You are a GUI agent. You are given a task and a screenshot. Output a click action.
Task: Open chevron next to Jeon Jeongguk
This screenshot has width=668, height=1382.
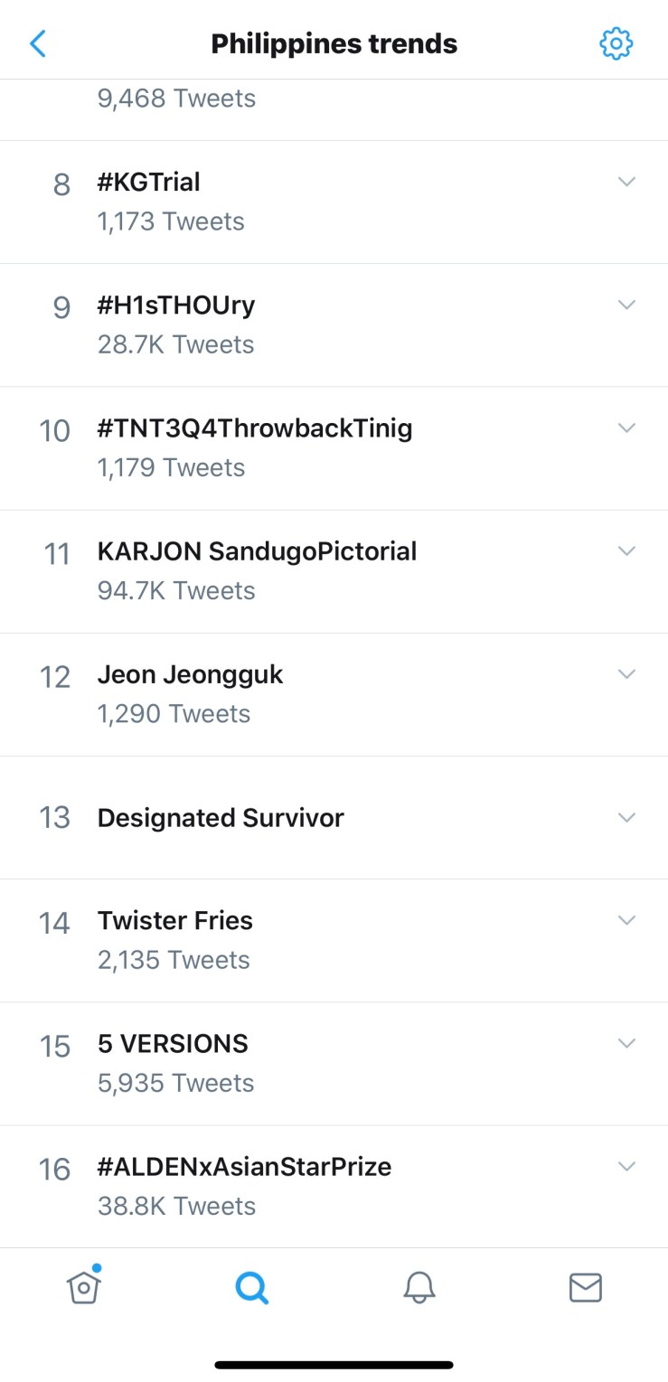pyautogui.click(x=626, y=673)
